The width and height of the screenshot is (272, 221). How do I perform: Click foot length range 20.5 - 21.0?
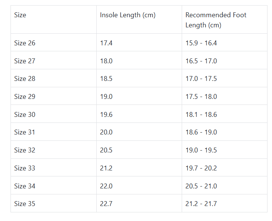[x=201, y=186]
